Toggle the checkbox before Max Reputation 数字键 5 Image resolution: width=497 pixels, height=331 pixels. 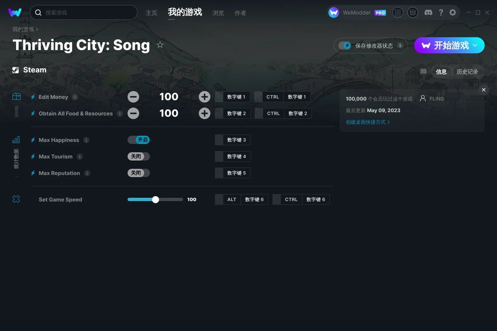(219, 173)
